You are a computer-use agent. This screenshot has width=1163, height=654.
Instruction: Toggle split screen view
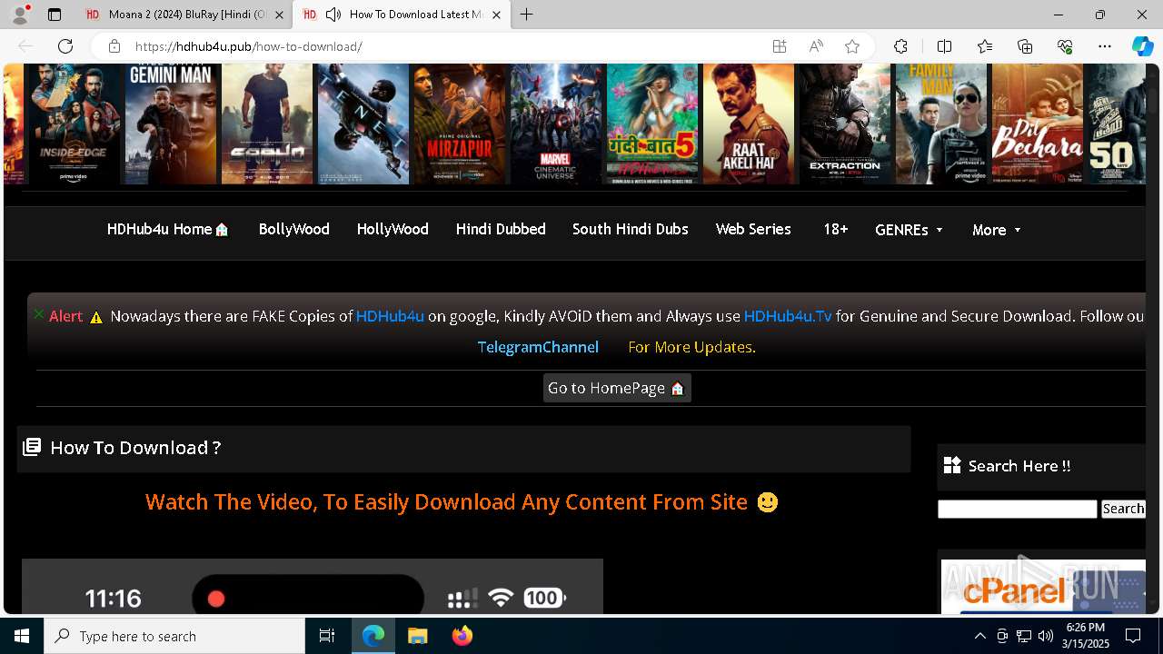click(944, 46)
